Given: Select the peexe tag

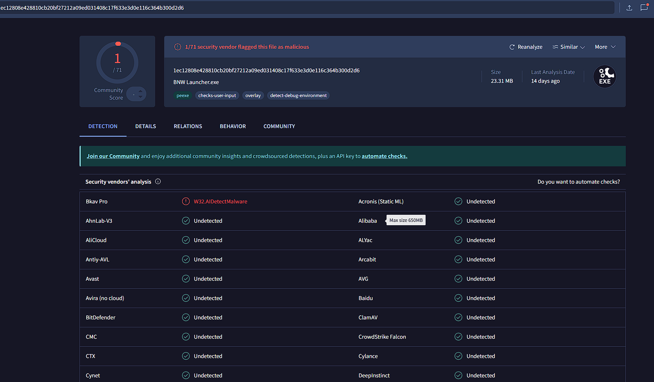Looking at the screenshot, I should tap(183, 95).
